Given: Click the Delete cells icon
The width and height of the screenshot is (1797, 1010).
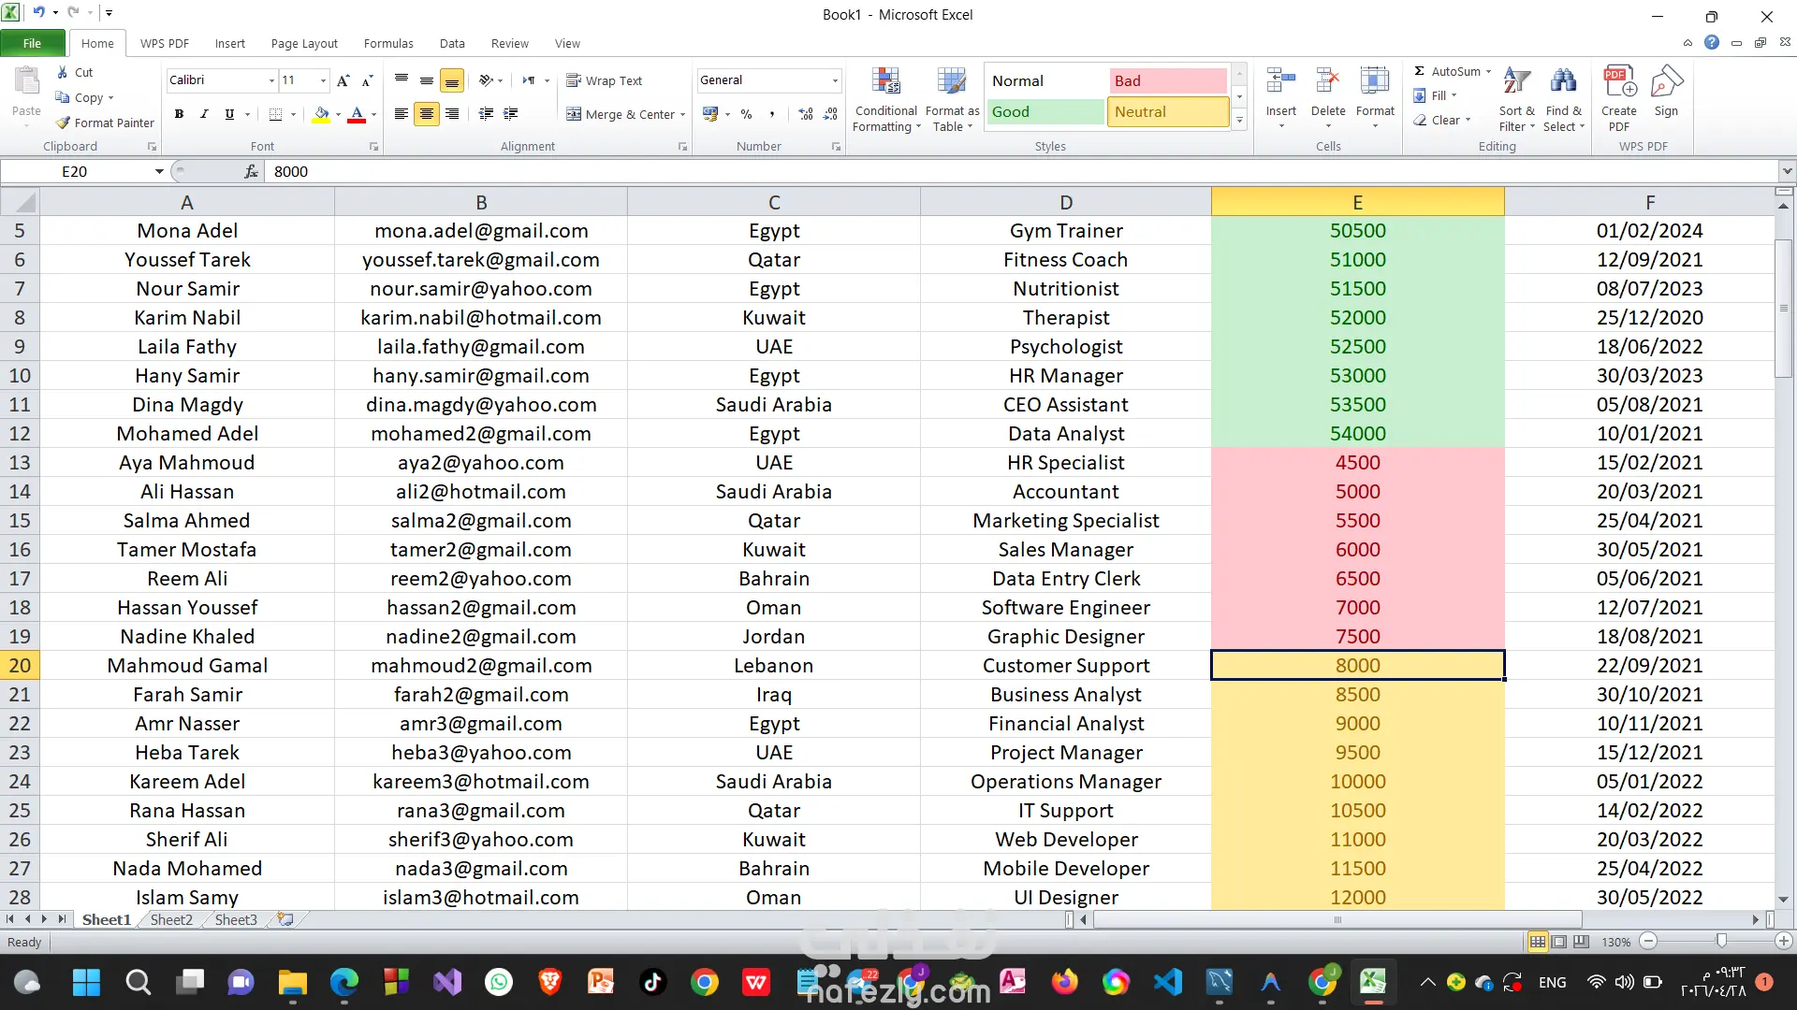Looking at the screenshot, I should [x=1328, y=82].
